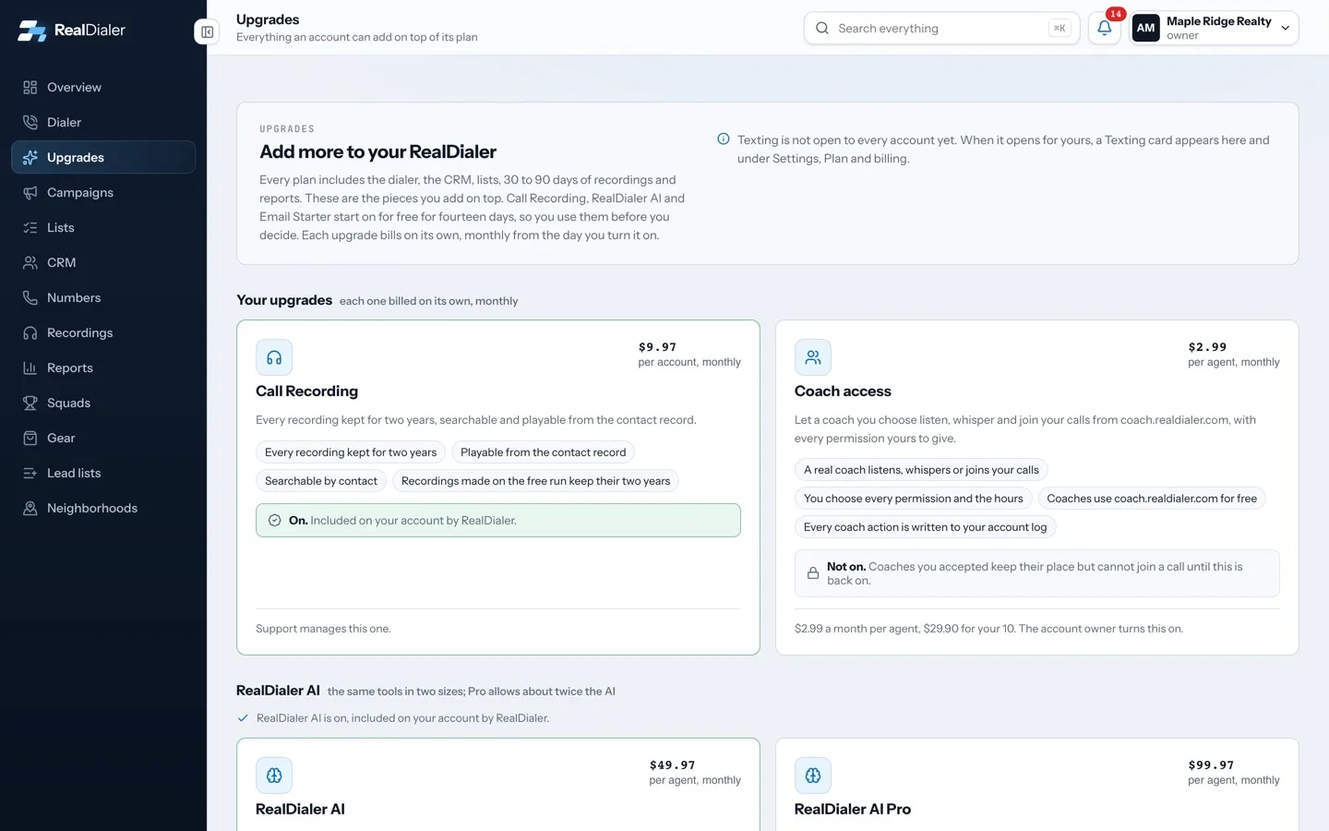The image size is (1329, 831).
Task: Click the ⌘K shortcut badge
Action: pos(1060,29)
